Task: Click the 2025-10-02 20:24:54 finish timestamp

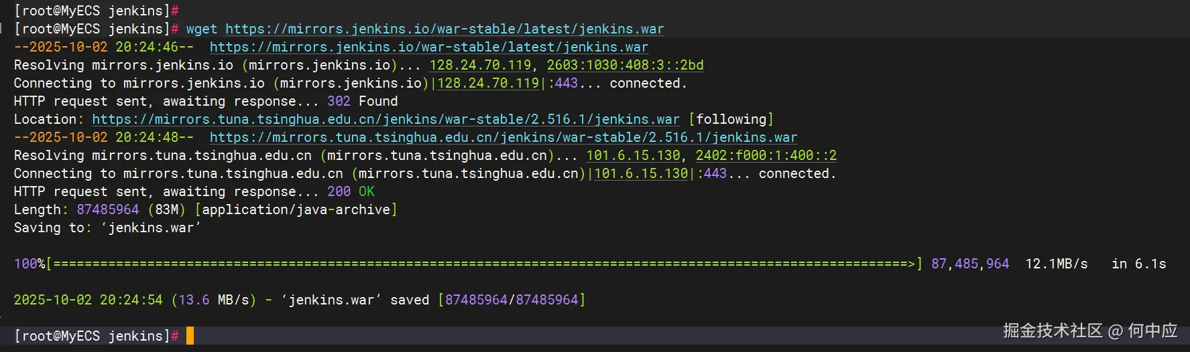Action: point(88,300)
